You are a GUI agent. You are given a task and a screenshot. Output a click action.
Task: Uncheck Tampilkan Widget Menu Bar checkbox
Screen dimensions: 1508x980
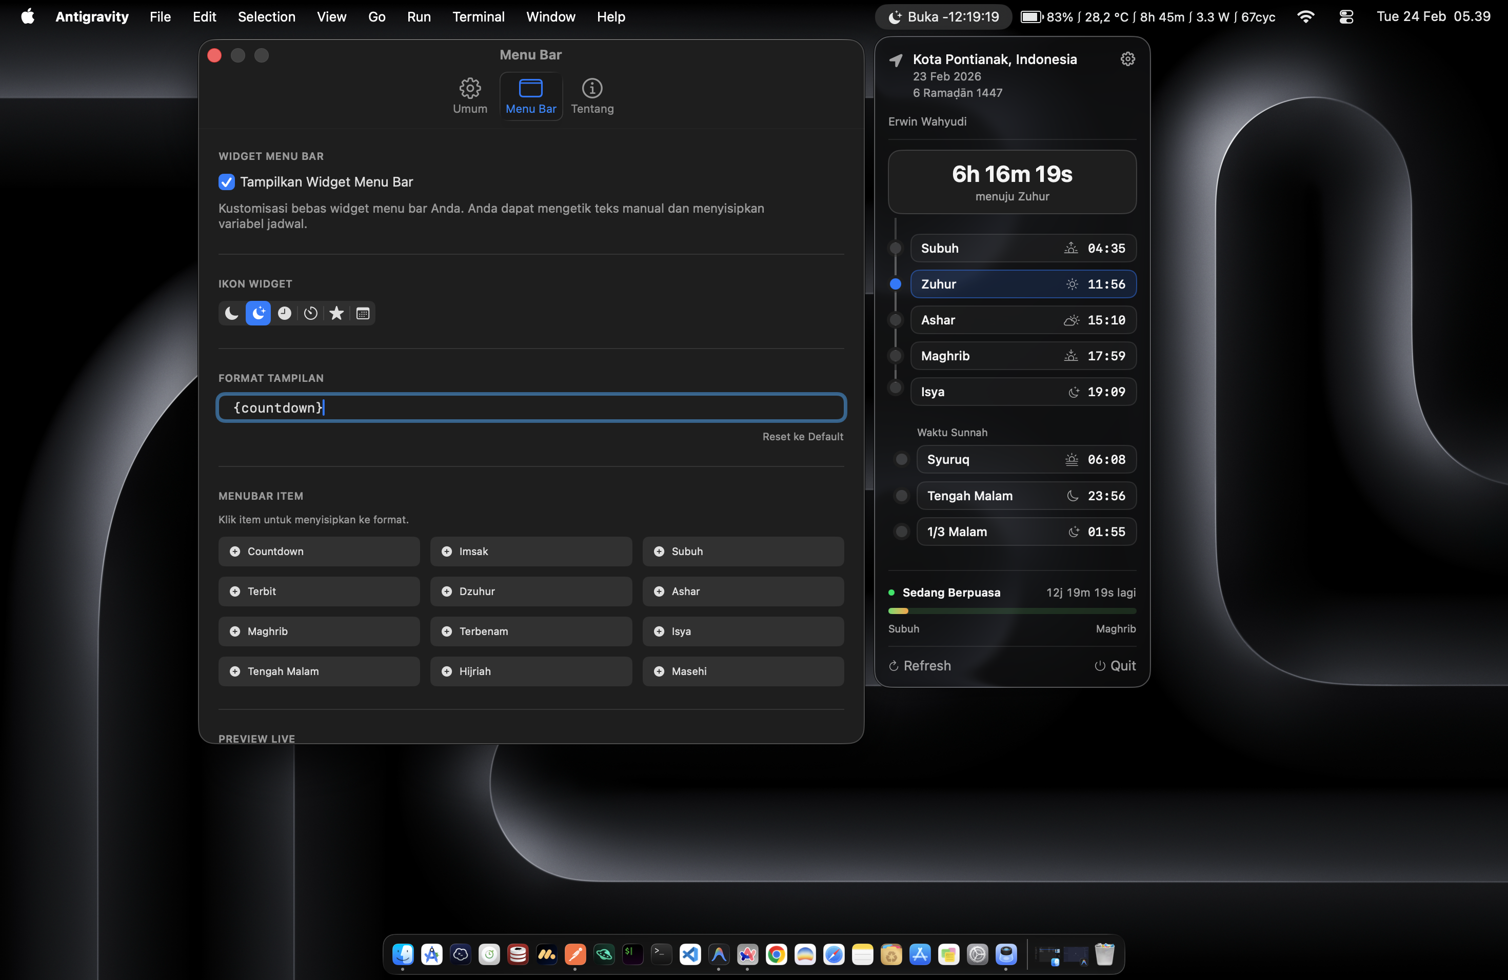point(227,182)
